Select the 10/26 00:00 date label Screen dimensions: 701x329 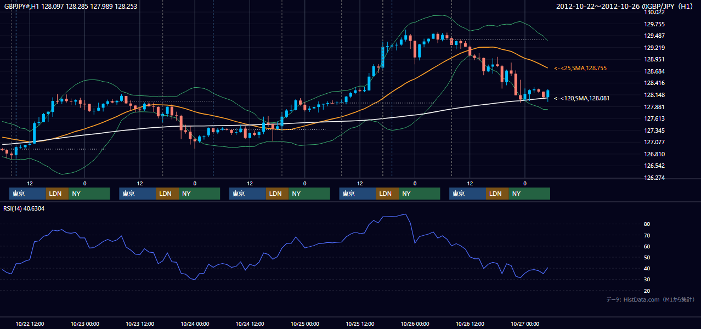(x=415, y=324)
